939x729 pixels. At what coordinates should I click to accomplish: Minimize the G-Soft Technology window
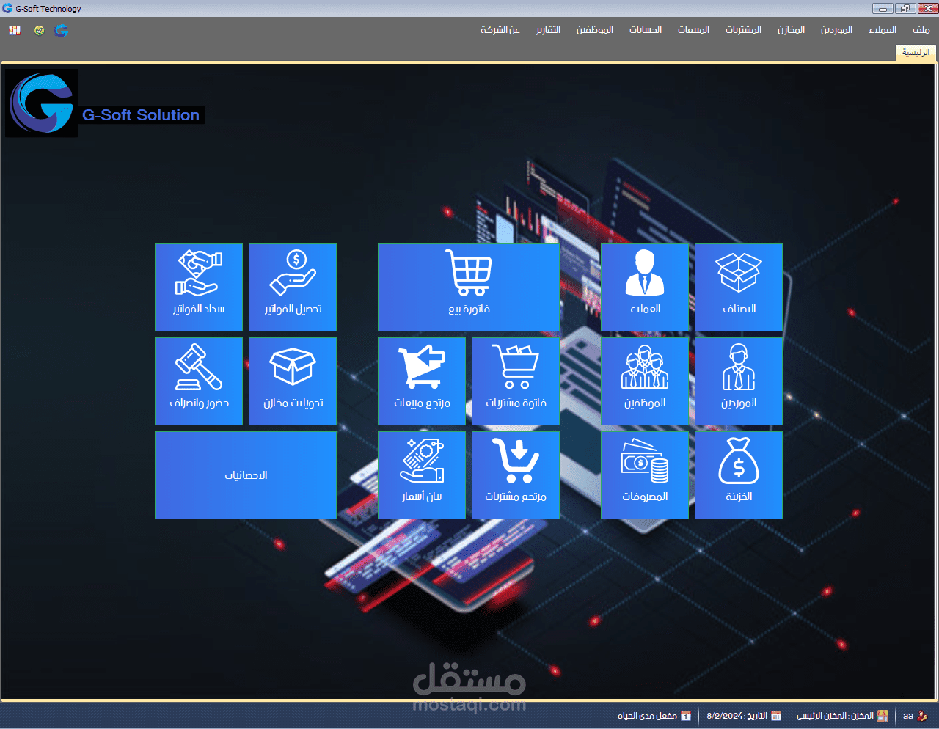tap(883, 9)
